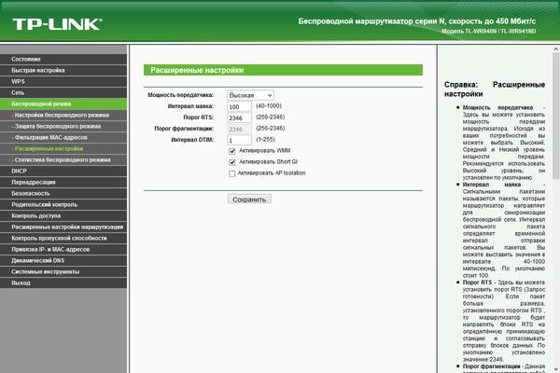Open Настройки беспроводного режима submenu

click(63, 115)
